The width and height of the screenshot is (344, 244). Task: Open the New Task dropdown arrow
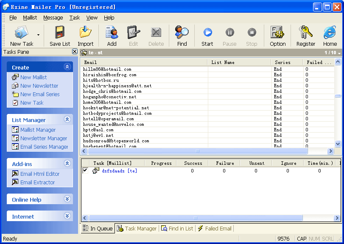(x=39, y=35)
